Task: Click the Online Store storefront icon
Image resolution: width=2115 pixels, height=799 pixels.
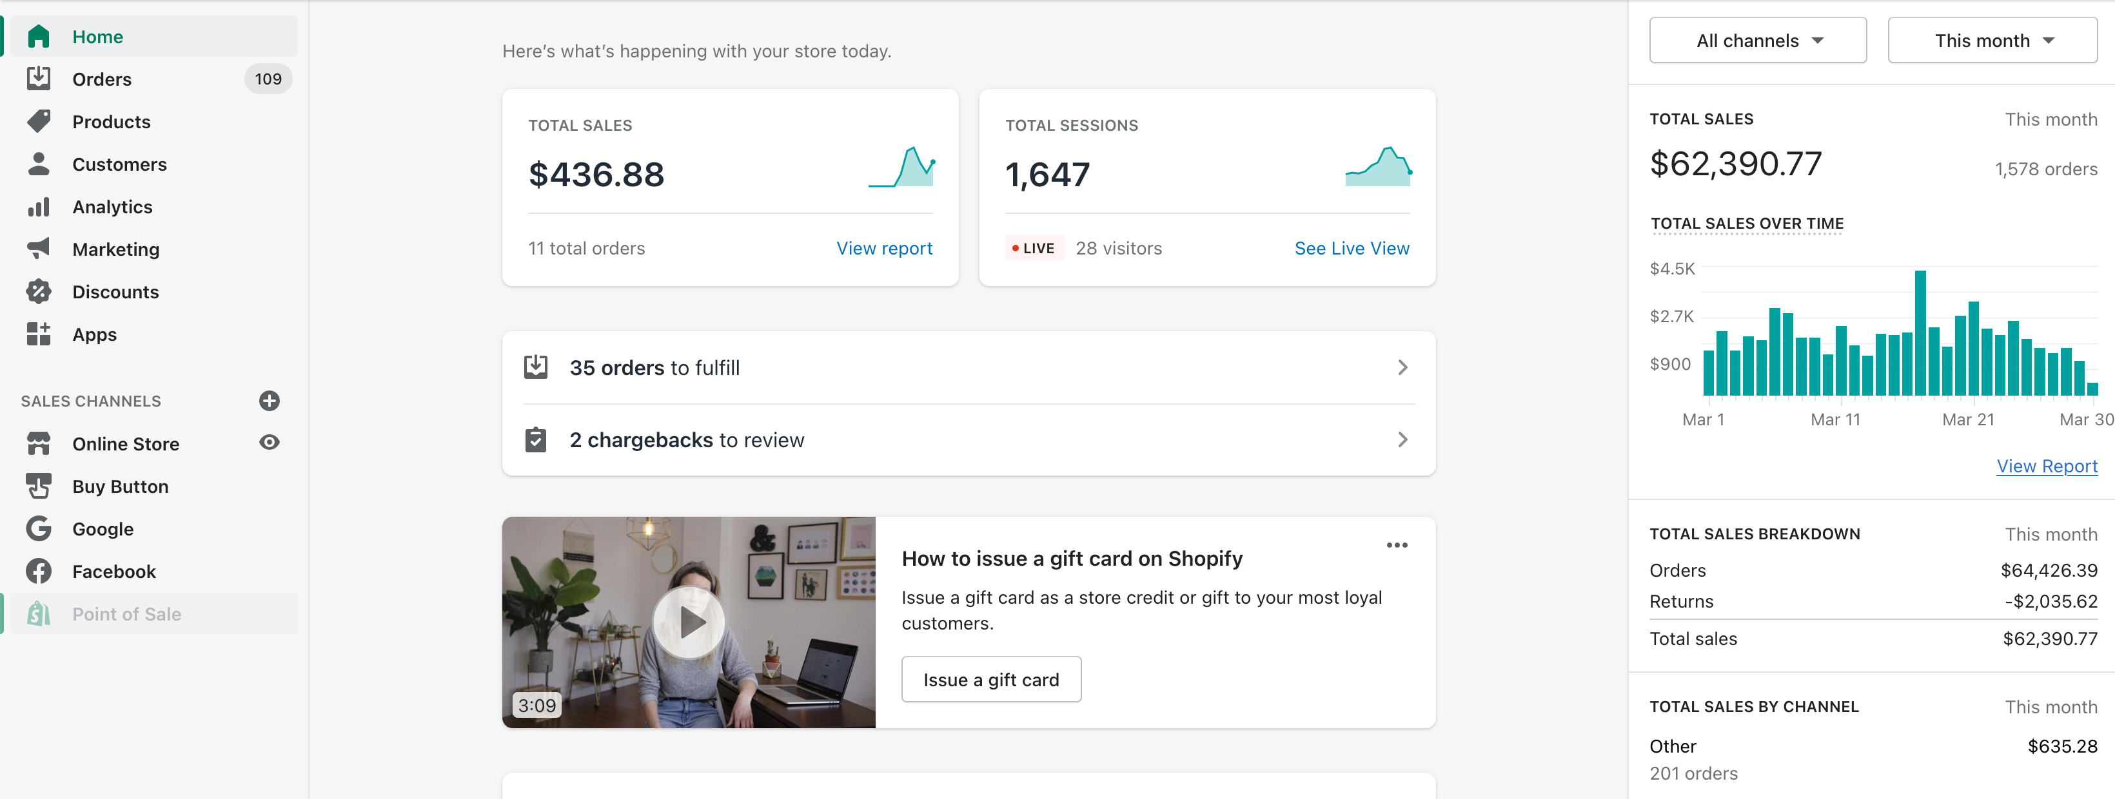Action: coord(39,444)
